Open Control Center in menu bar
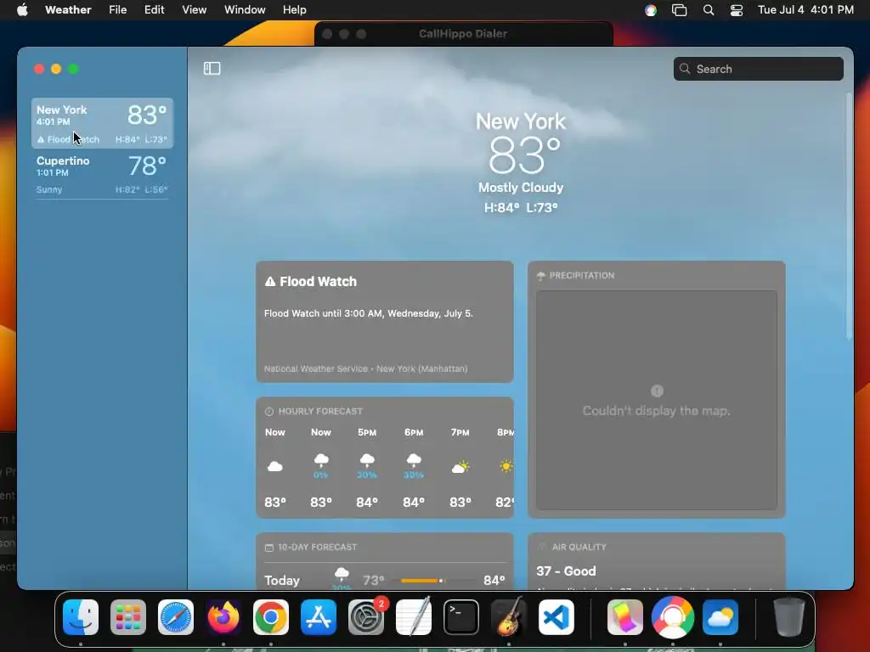Screen dimensions: 870x652 pyautogui.click(x=737, y=10)
